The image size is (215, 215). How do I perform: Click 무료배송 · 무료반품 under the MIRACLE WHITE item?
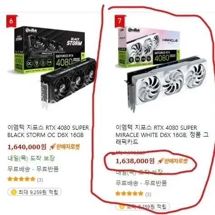click(141, 183)
